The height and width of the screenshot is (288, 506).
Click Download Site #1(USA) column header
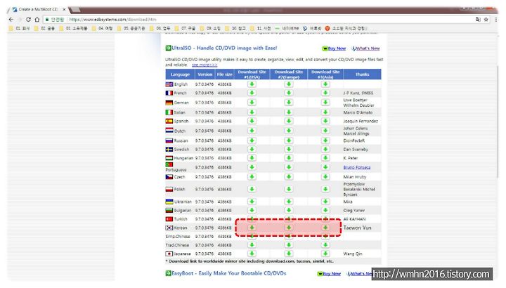(252, 74)
